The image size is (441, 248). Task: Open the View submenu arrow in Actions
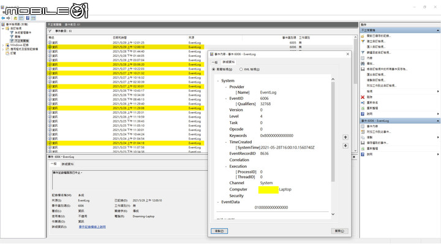[x=438, y=91]
